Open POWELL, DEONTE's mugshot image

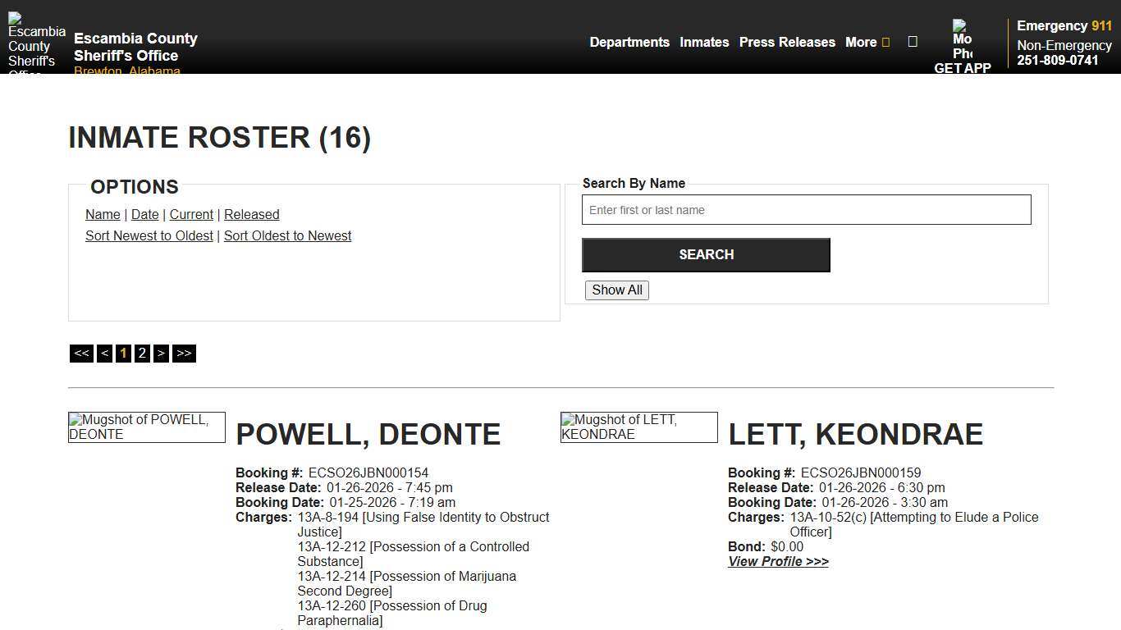click(146, 427)
